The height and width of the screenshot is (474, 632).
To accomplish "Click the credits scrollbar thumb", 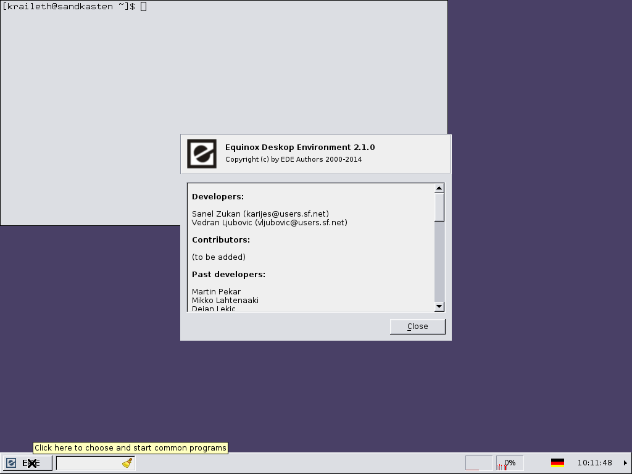I will [439, 207].
